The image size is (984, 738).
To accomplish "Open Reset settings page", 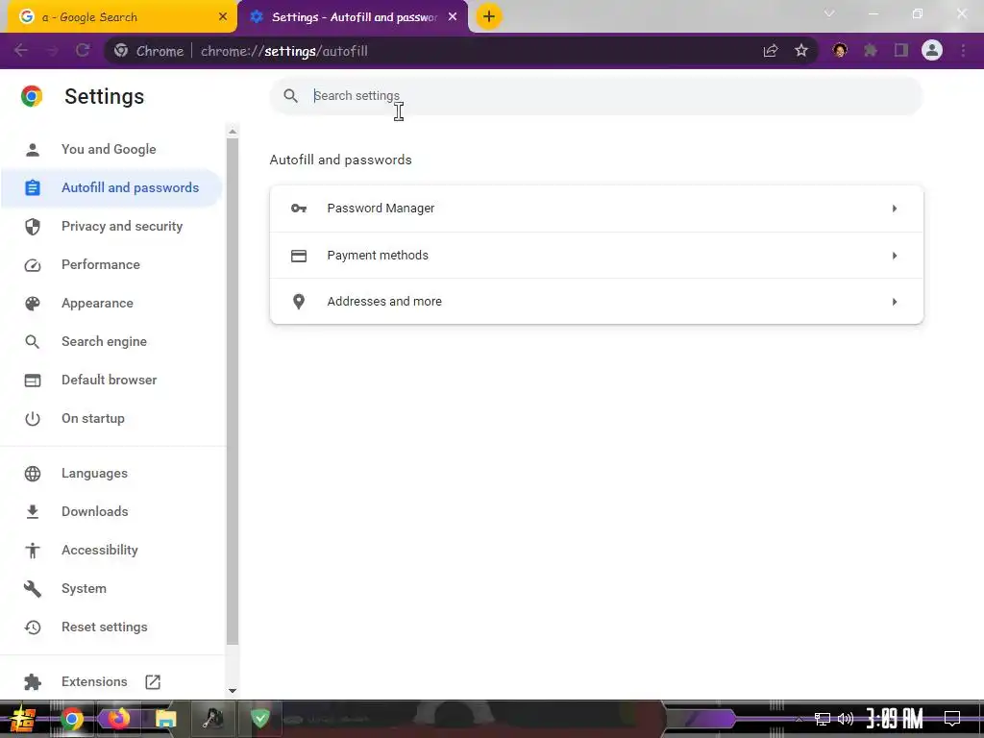I will point(111,627).
